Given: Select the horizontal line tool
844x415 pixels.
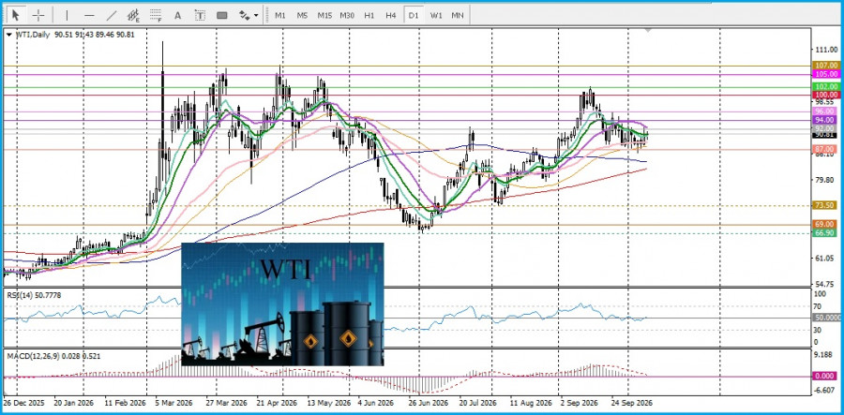Looking at the screenshot, I should point(89,15).
